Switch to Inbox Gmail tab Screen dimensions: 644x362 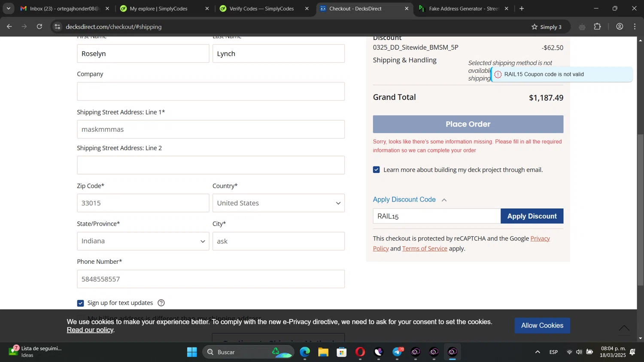(x=64, y=9)
